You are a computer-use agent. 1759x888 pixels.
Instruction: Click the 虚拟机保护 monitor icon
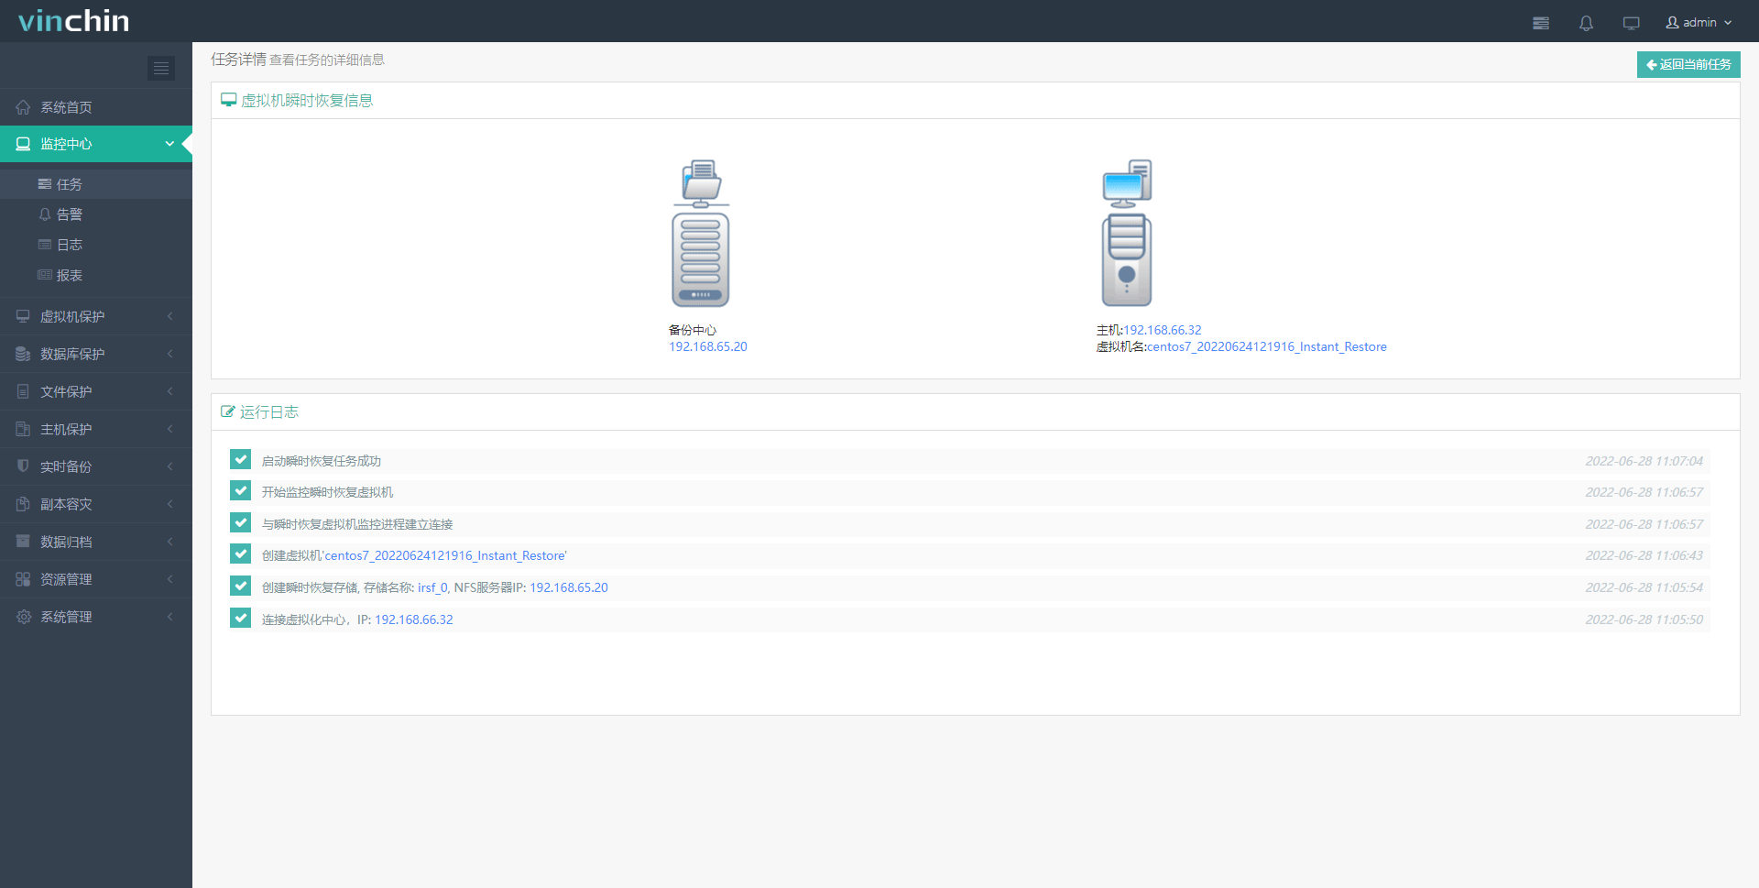click(x=23, y=316)
